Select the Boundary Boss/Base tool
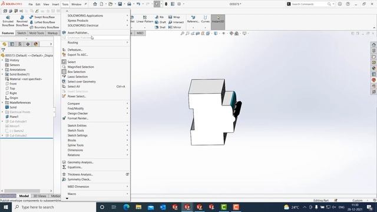 (x=44, y=27)
